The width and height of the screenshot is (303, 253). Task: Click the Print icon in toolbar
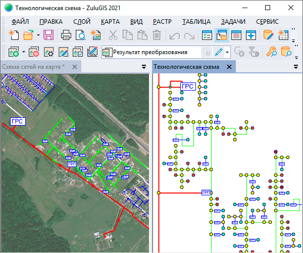coord(66,35)
